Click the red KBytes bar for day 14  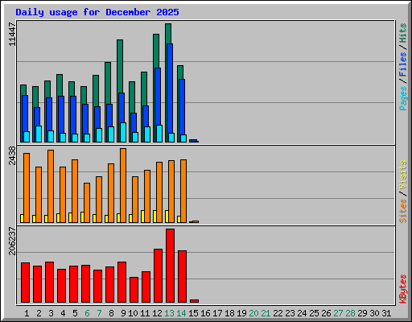(182, 277)
